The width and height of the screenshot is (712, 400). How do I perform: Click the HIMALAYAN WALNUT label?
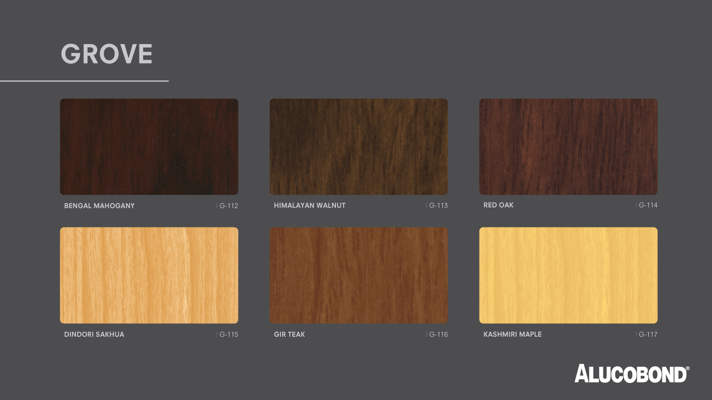310,205
